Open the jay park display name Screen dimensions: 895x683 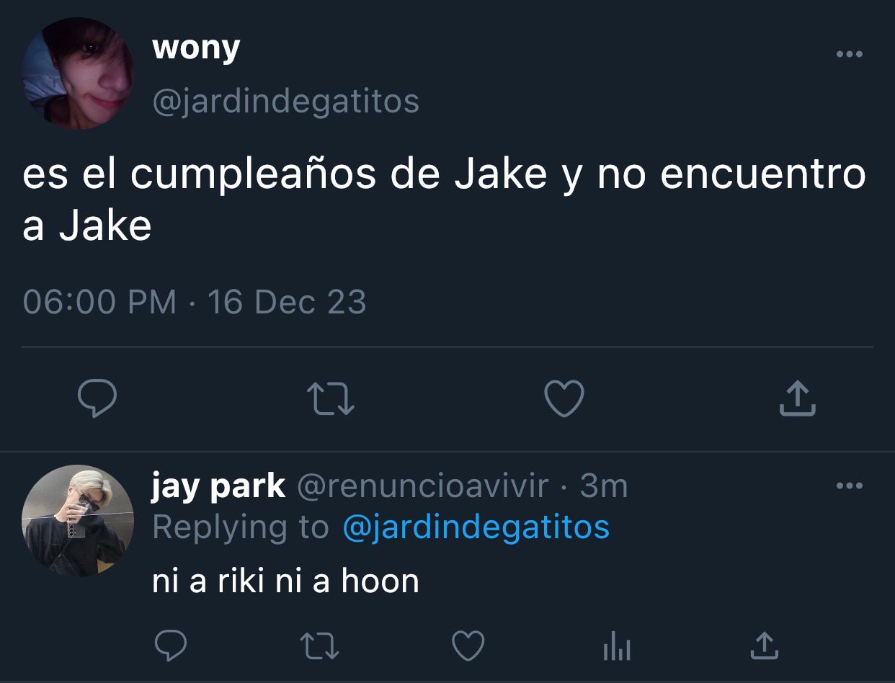coord(218,488)
